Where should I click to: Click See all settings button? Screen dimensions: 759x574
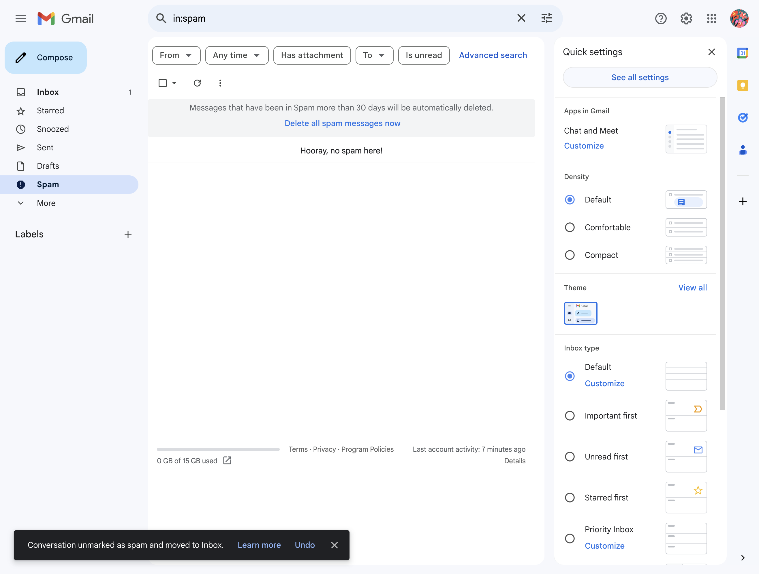coord(640,77)
